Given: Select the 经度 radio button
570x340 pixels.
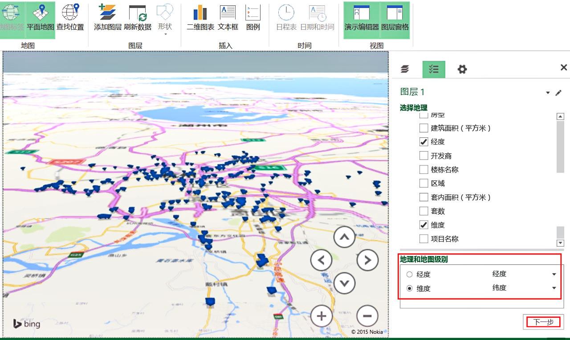Looking at the screenshot, I should 409,274.
